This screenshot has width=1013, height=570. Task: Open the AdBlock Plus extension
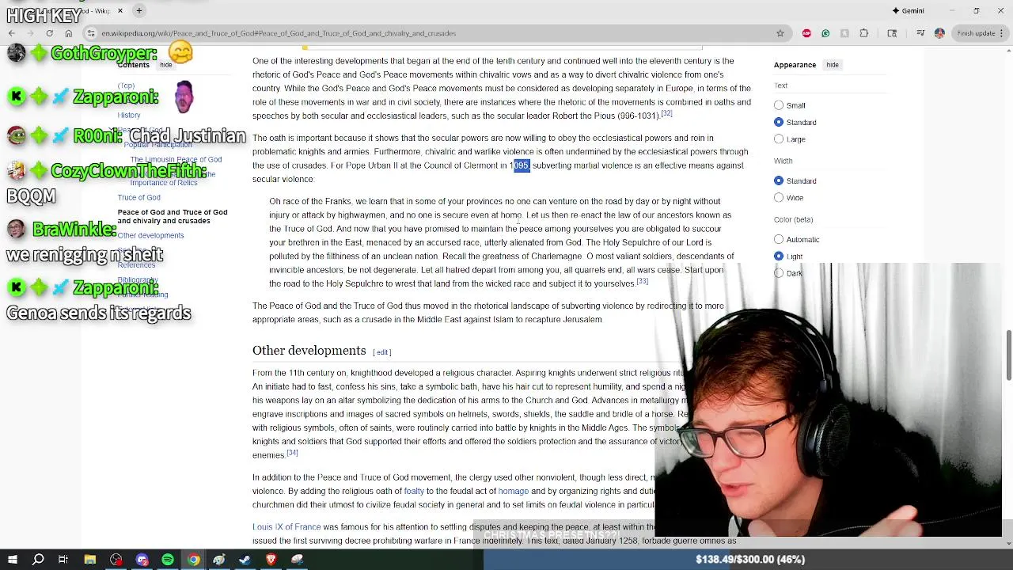click(x=806, y=33)
